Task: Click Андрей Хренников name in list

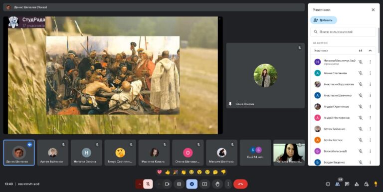Action: point(336,107)
